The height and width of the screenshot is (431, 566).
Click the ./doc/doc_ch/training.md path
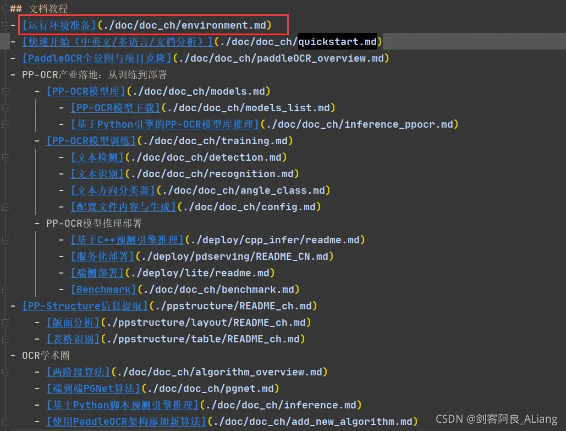pyautogui.click(x=215, y=141)
